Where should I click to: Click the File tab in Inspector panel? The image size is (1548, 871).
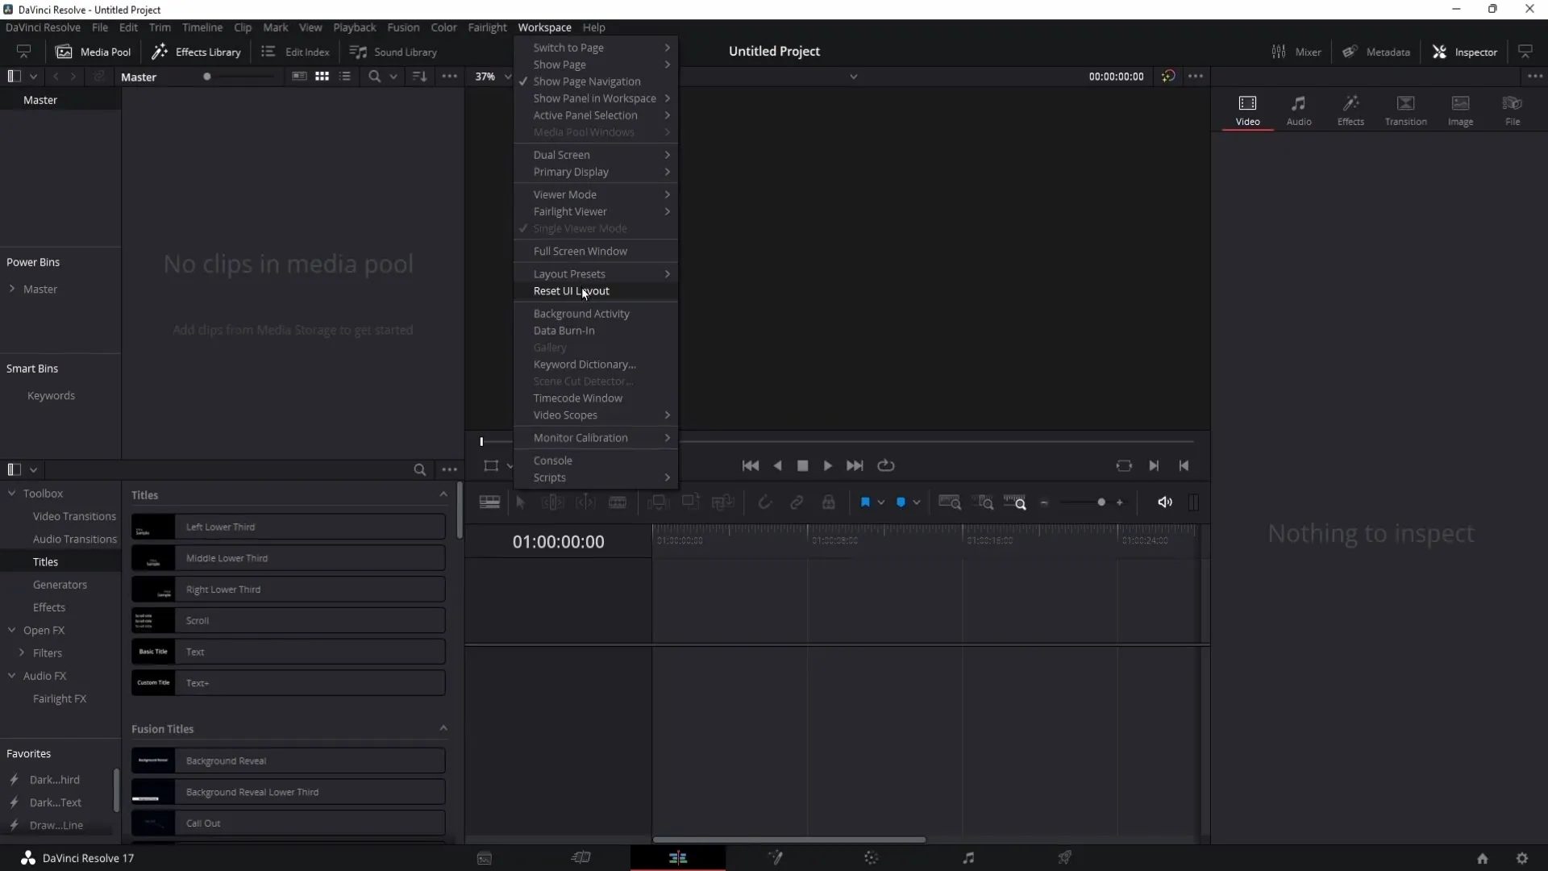point(1512,110)
